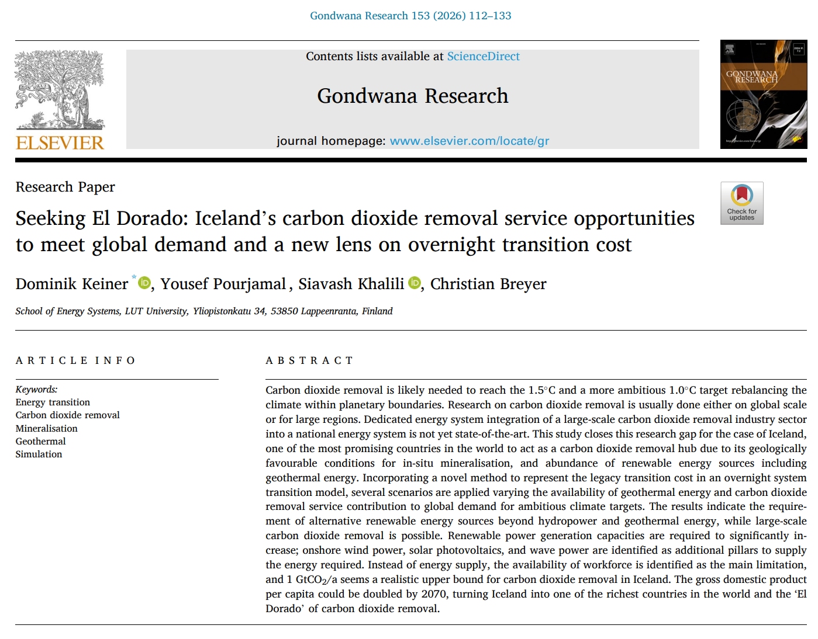Screen dimensions: 818x639
Task: Click author name Christian Breyer
Action: [488, 284]
